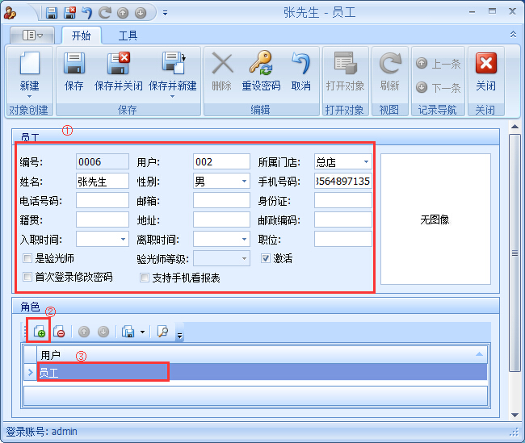
Task: Expand the role export dropdown arrow
Action: pos(143,332)
